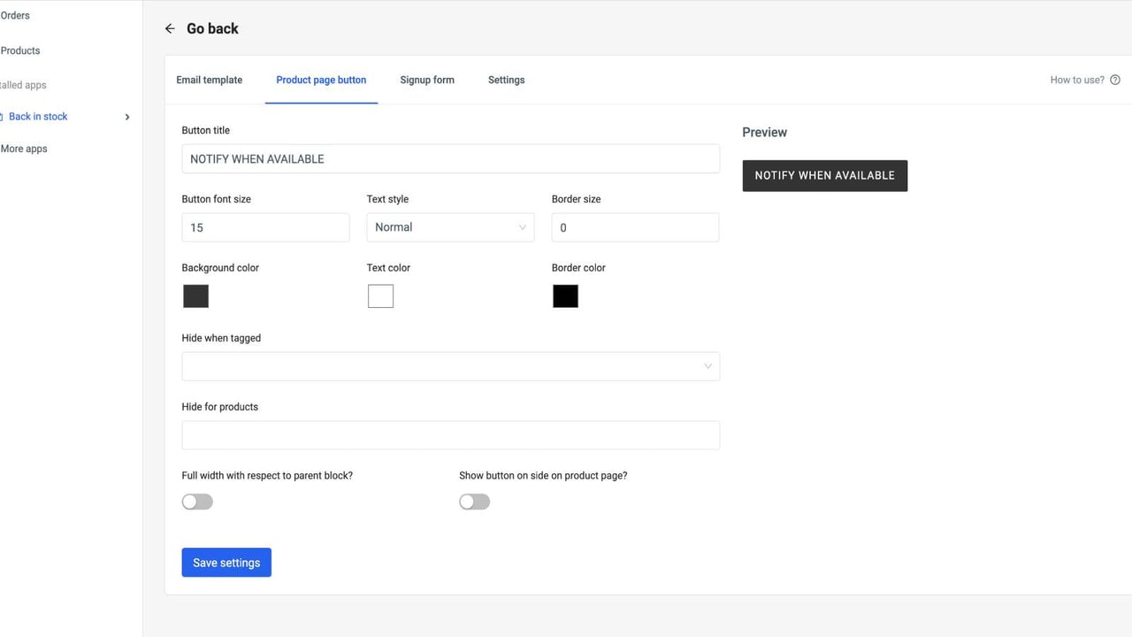The width and height of the screenshot is (1132, 637).
Task: Enable Show button on side on product page
Action: [x=475, y=502]
